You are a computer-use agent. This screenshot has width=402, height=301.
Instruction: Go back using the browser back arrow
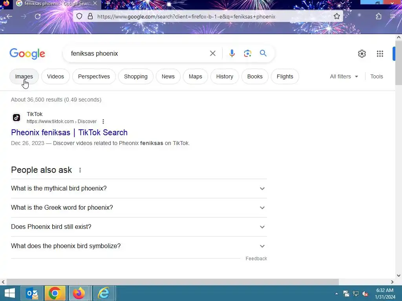9,16
